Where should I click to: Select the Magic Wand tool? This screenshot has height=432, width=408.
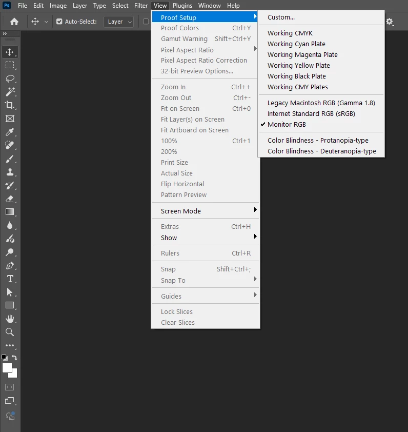pos(10,92)
